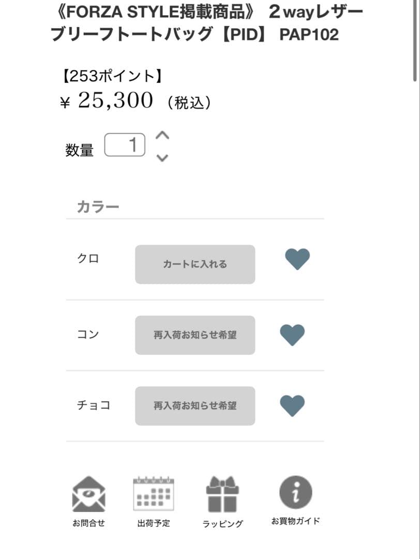Request restock notification for コン
The height and width of the screenshot is (559, 420).
195,335
